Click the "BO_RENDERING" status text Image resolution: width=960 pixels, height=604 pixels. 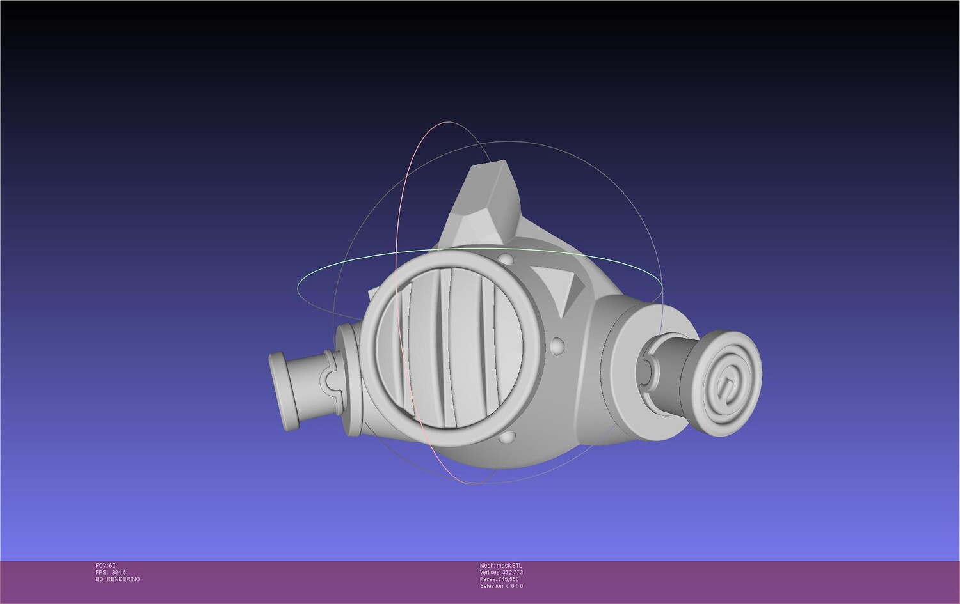point(118,579)
